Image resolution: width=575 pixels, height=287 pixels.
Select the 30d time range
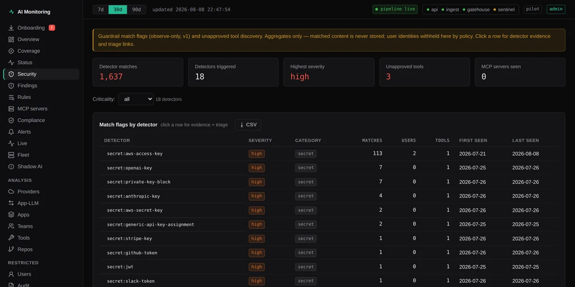pos(118,9)
